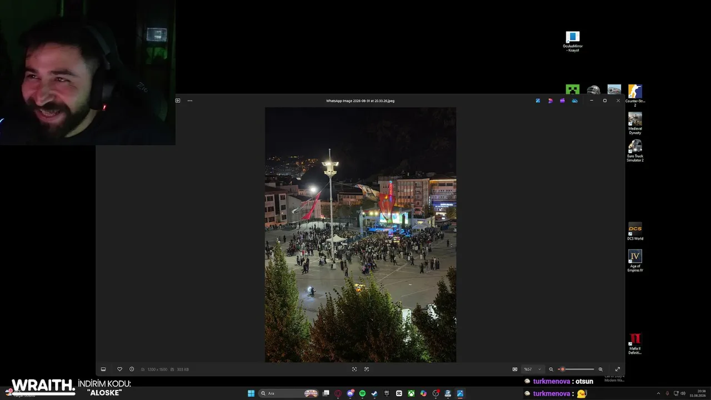This screenshot has width=711, height=400.
Task: Open the three-dot more options menu
Action: point(190,101)
